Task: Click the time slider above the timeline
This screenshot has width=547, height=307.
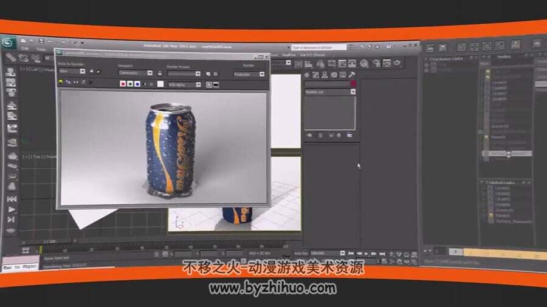Action: (49, 241)
